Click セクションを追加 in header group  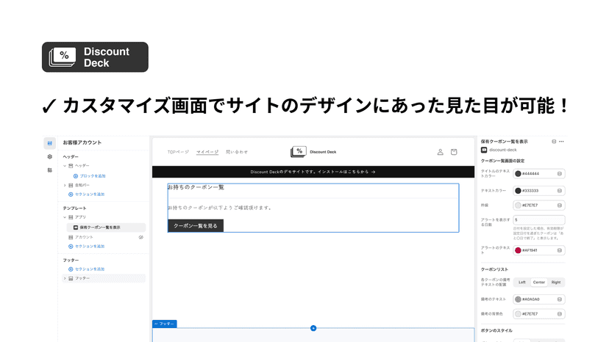coord(86,194)
